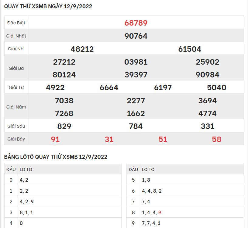Click second prize number 61504
The image size is (248, 228).
pyautogui.click(x=190, y=49)
